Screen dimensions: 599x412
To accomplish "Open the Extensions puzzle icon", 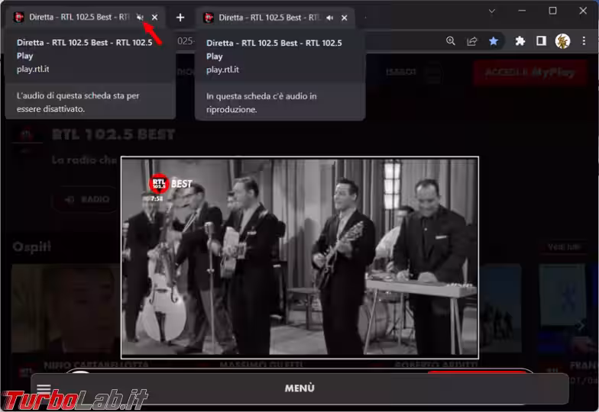I will (x=520, y=41).
